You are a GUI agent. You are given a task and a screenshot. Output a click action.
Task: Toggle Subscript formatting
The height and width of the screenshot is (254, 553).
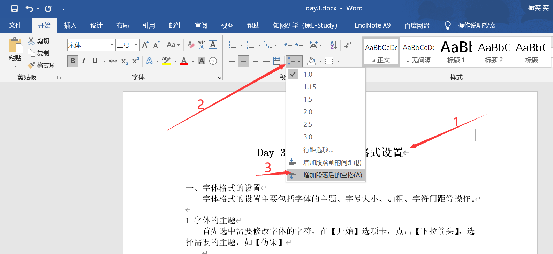(x=124, y=61)
